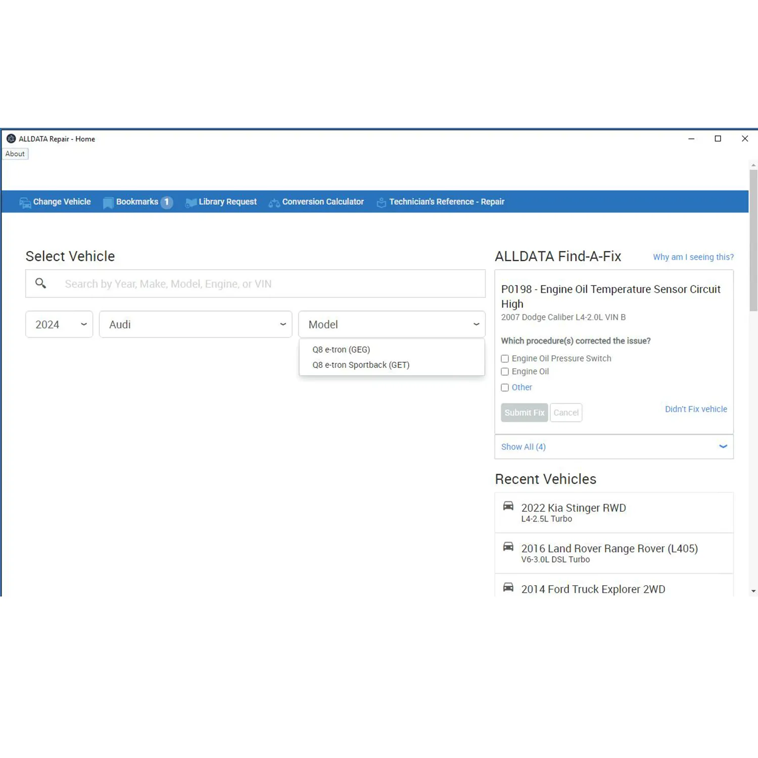Click the Didn't Fix vehicle link
The height and width of the screenshot is (758, 758).
click(695, 409)
